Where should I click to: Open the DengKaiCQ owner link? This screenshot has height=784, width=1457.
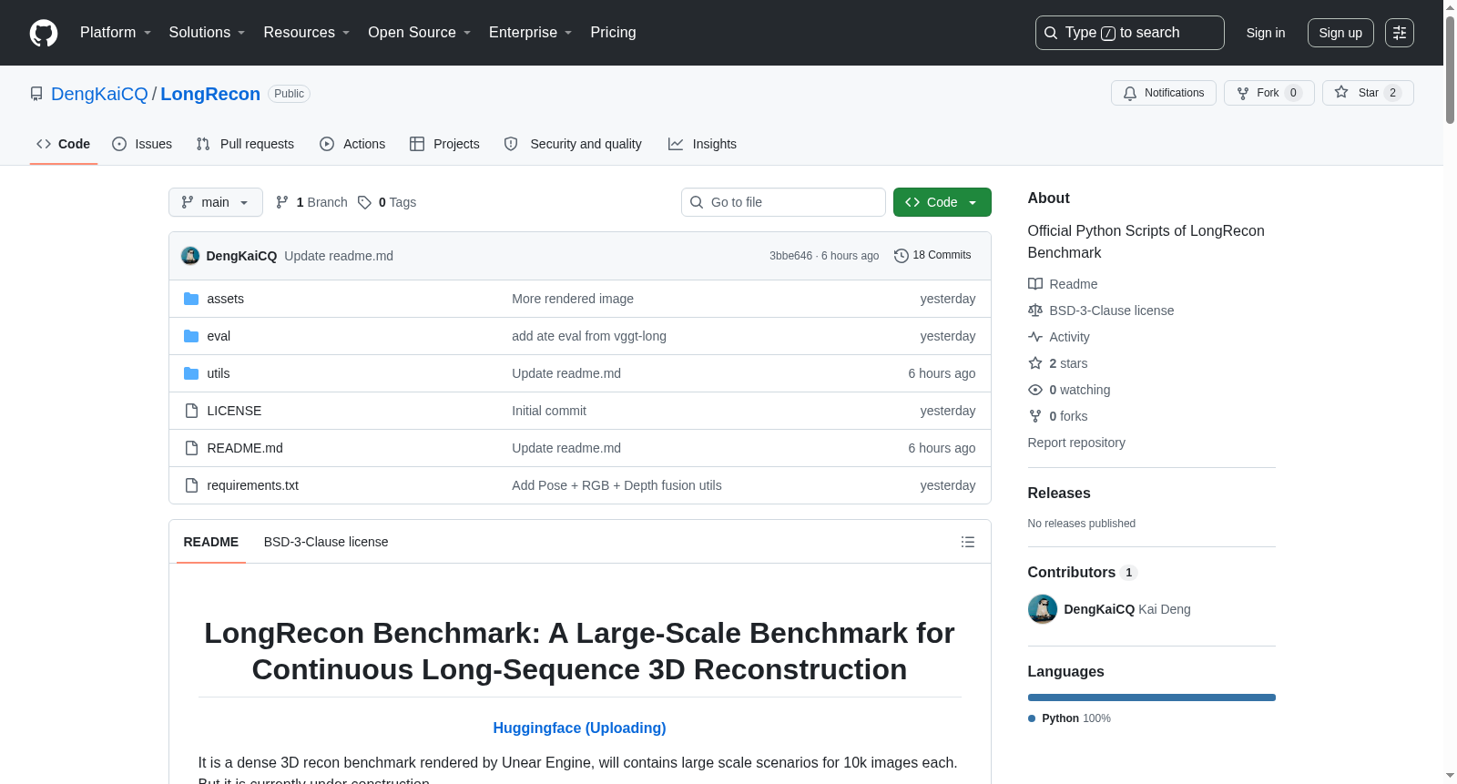99,94
